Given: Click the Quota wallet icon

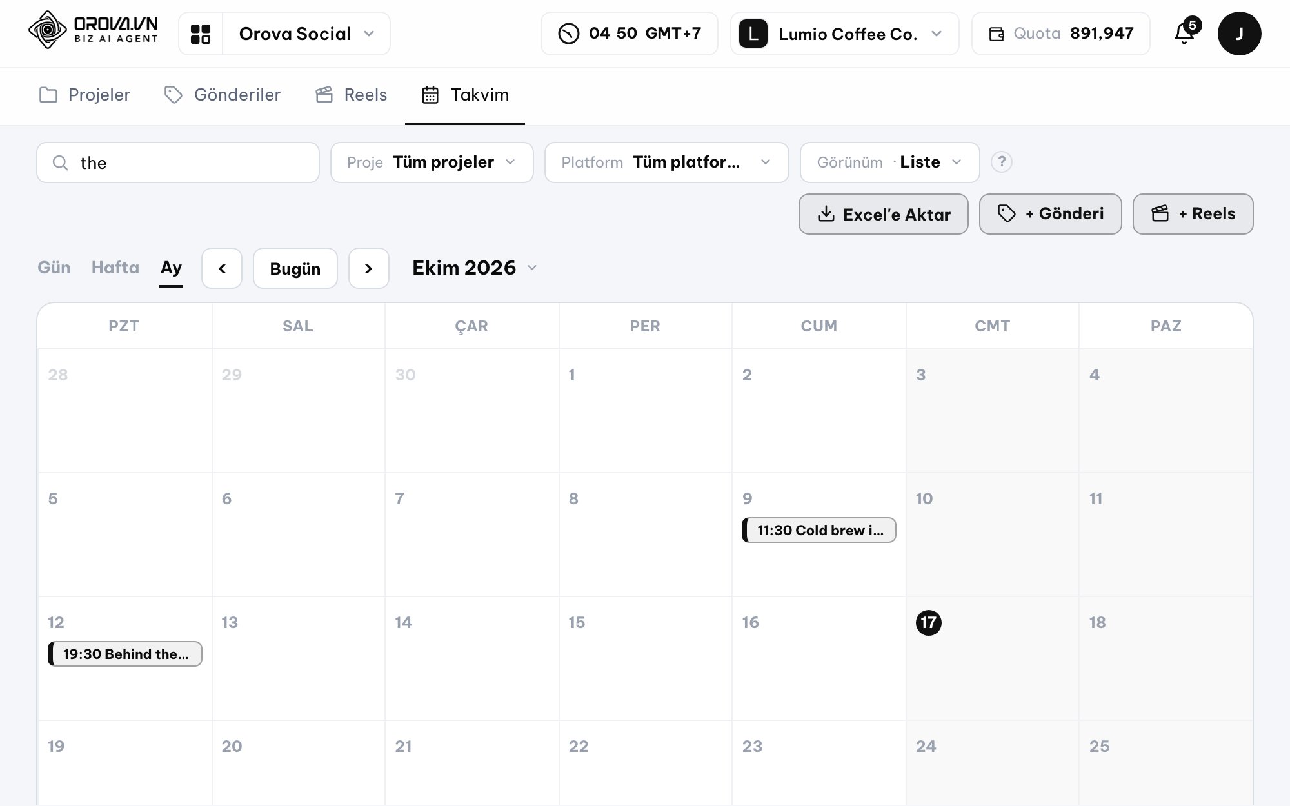Looking at the screenshot, I should [x=997, y=34].
